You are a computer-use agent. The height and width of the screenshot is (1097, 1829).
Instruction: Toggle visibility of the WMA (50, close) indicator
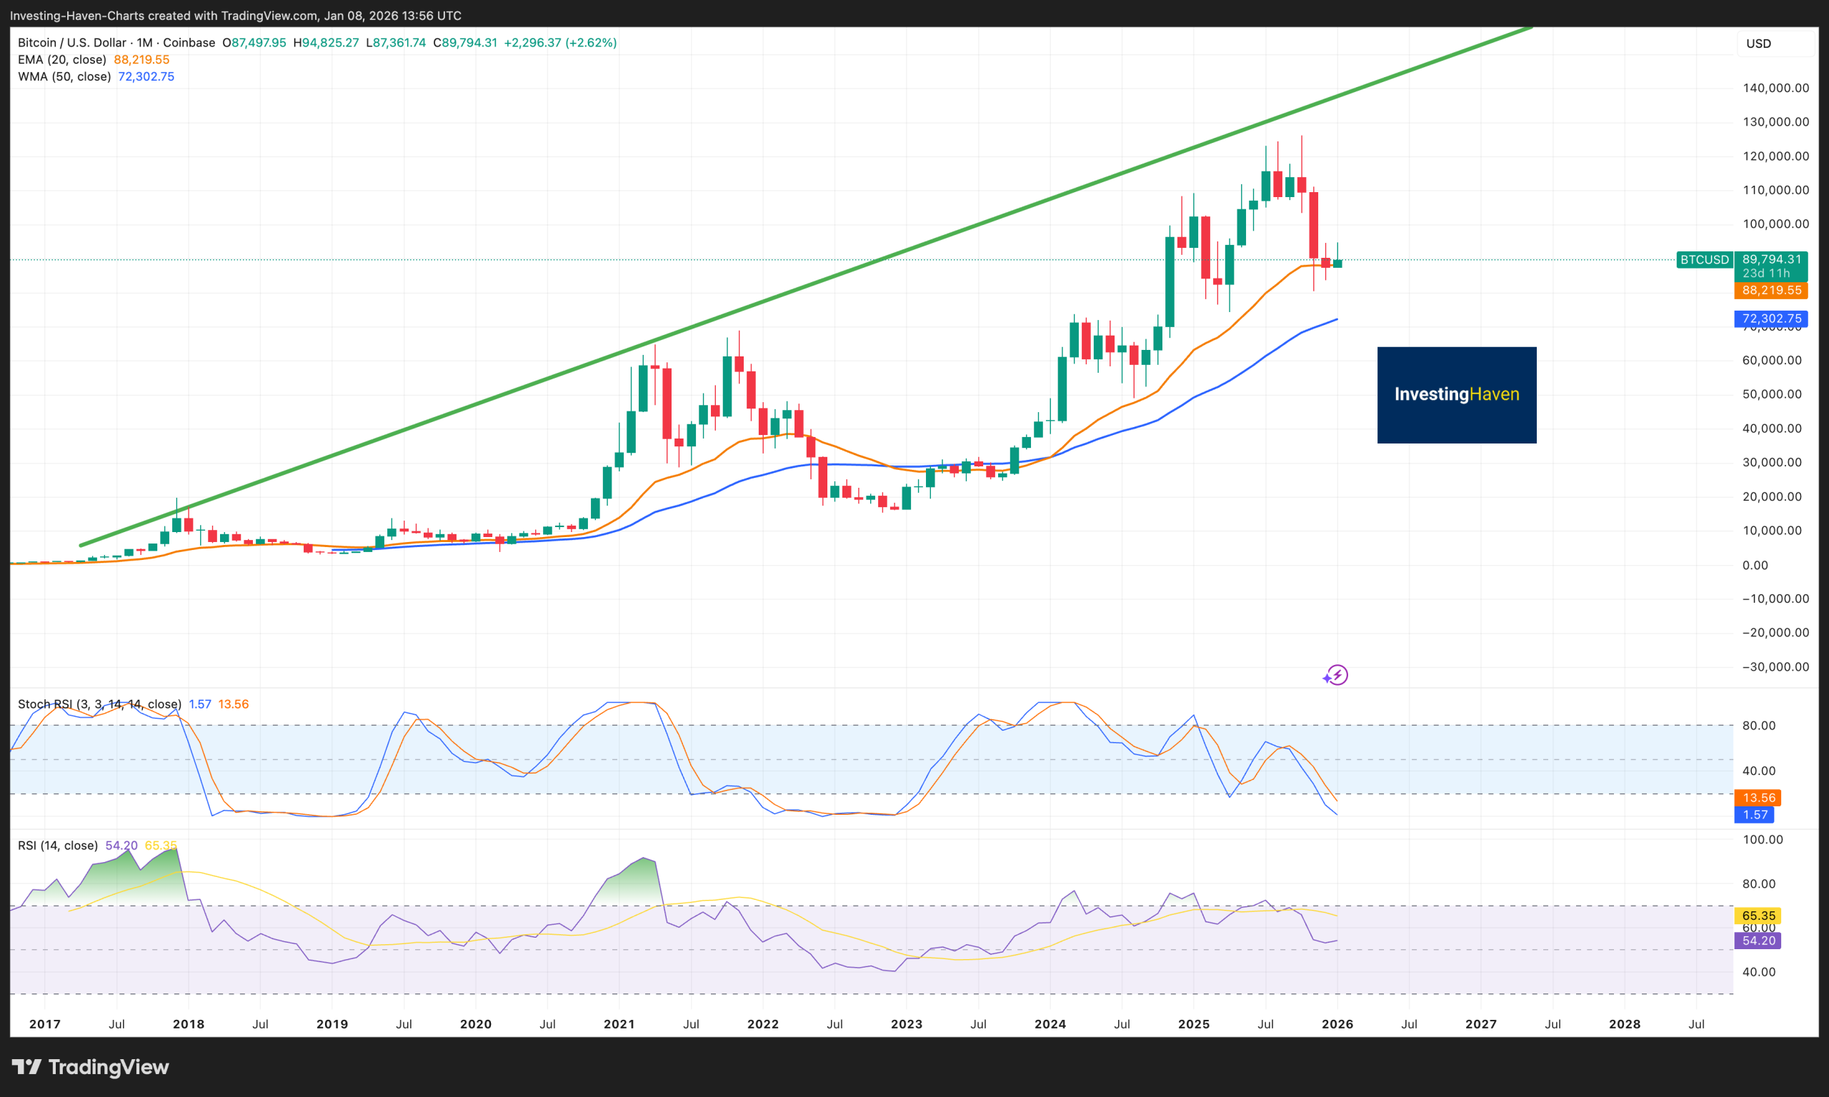pyautogui.click(x=64, y=76)
